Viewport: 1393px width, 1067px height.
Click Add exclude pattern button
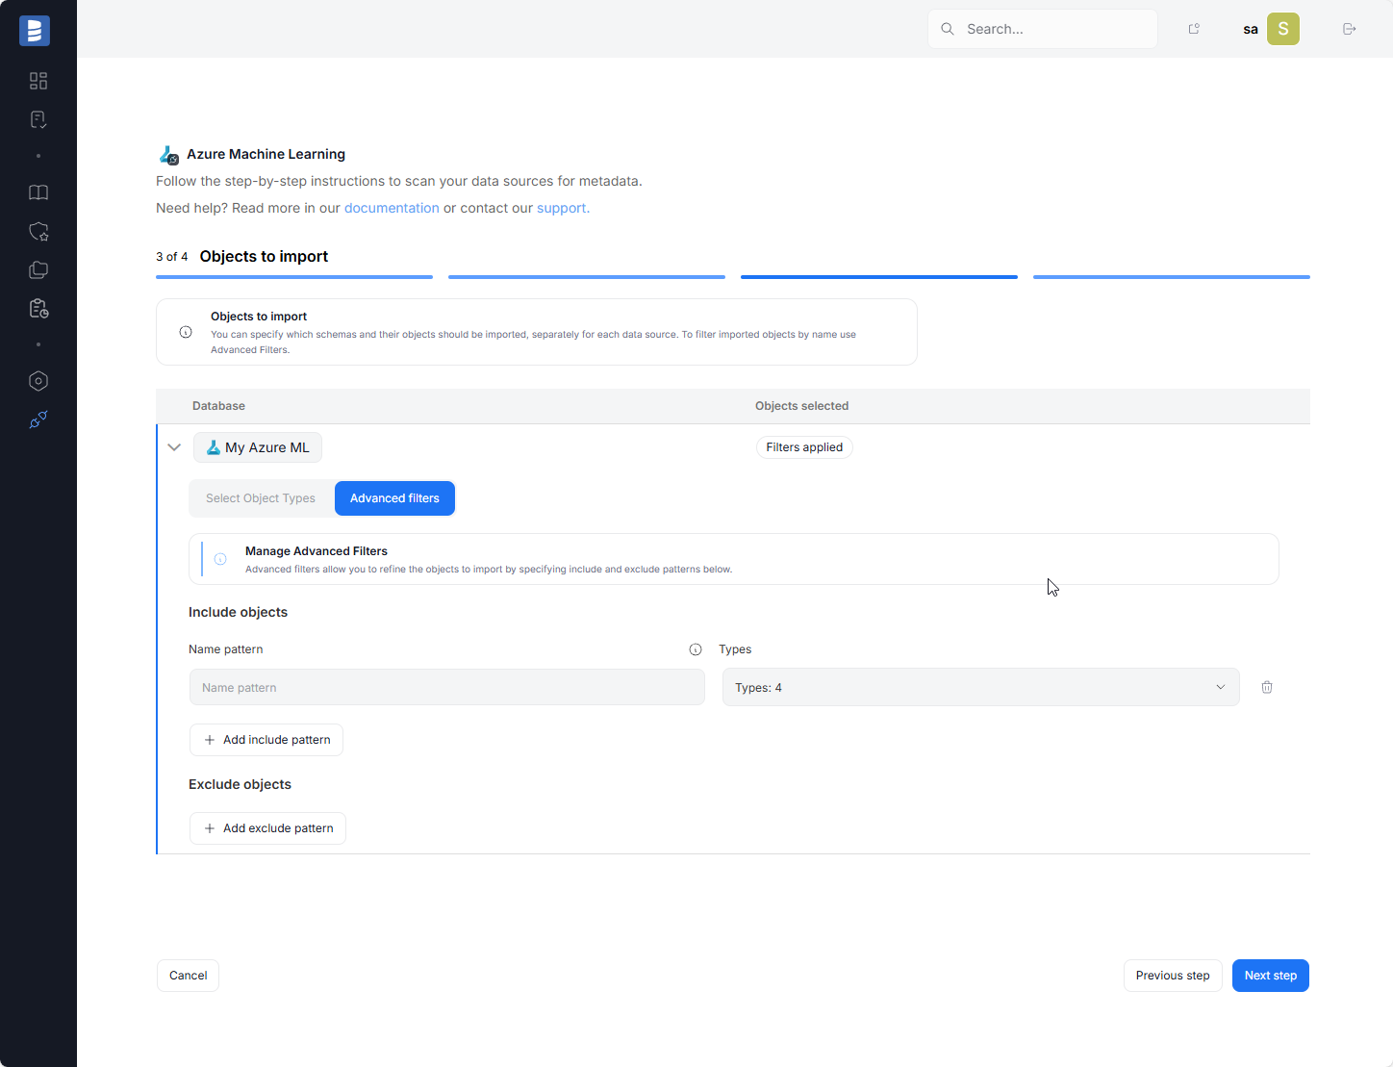pyautogui.click(x=267, y=828)
